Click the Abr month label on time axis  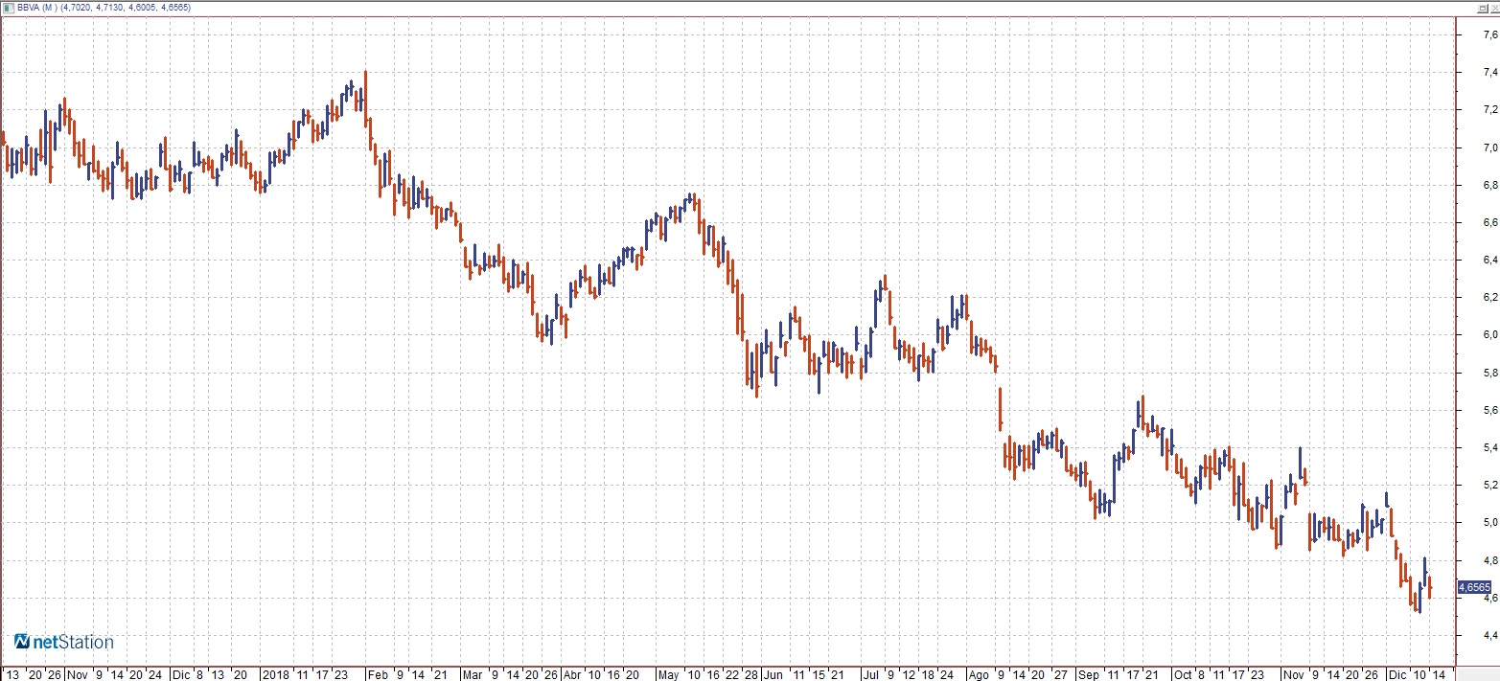571,674
